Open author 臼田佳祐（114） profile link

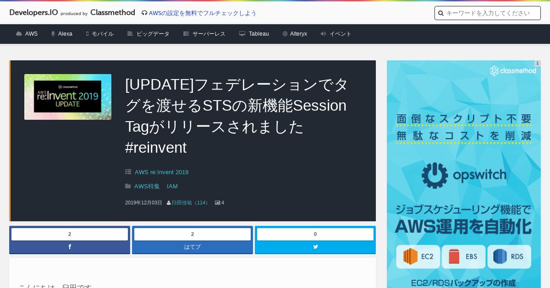pos(191,203)
